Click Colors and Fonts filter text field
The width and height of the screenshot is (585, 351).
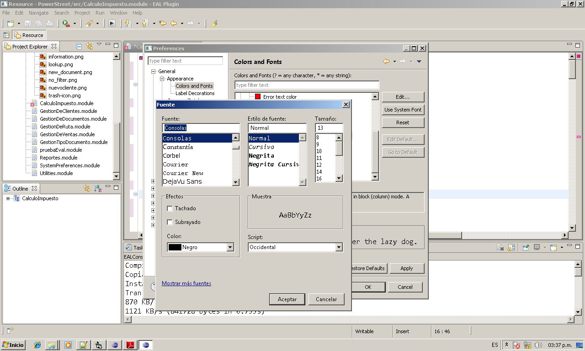pos(307,85)
